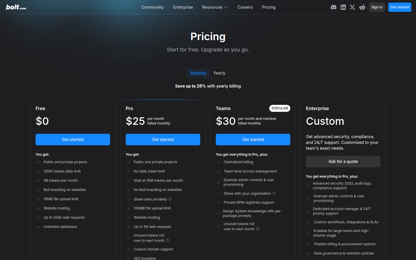This screenshot has width=416, height=260.
Task: Click Get started on the Free plan
Action: [x=73, y=140]
